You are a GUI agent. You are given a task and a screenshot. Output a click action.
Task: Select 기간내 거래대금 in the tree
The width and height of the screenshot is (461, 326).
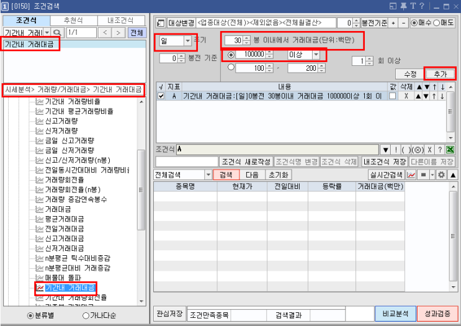point(70,288)
